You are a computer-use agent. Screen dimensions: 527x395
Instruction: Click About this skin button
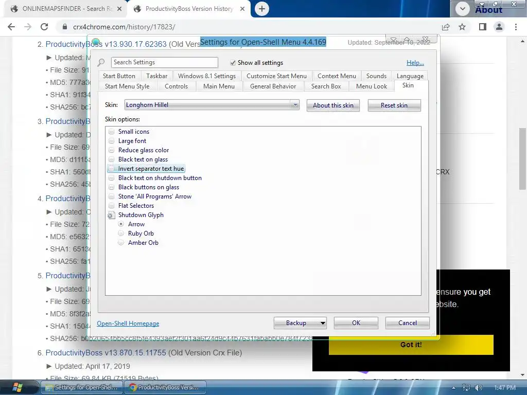pyautogui.click(x=333, y=105)
